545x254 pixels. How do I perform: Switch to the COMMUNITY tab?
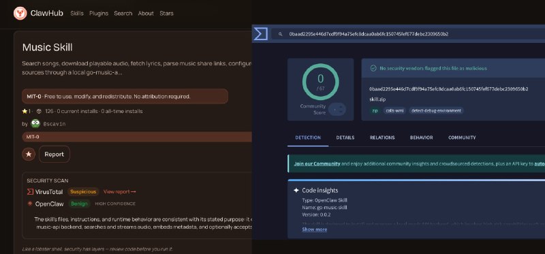coord(462,138)
